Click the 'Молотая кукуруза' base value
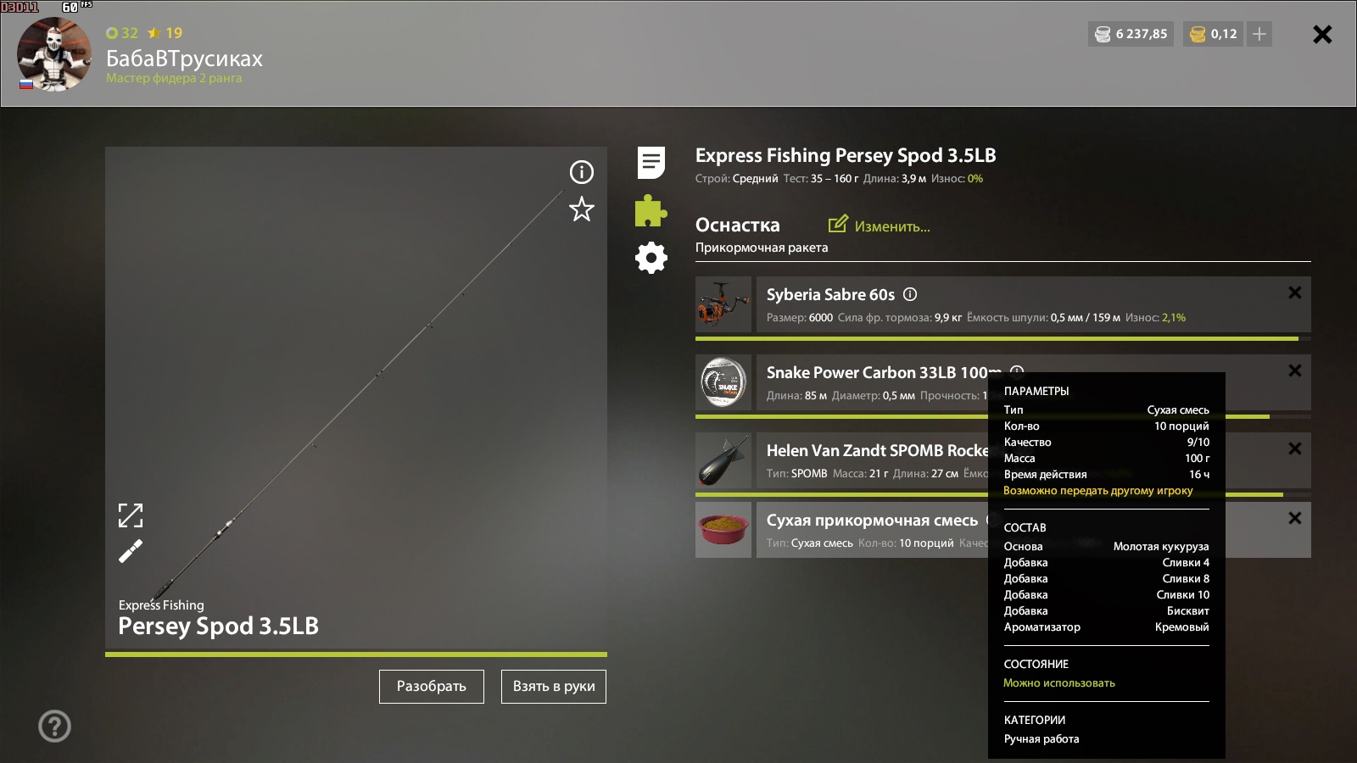This screenshot has width=1357, height=763. (1161, 546)
